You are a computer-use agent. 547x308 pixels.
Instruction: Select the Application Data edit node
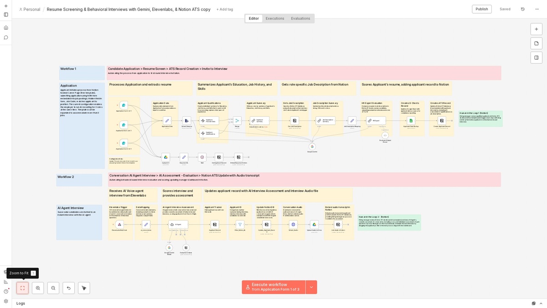click(167, 121)
